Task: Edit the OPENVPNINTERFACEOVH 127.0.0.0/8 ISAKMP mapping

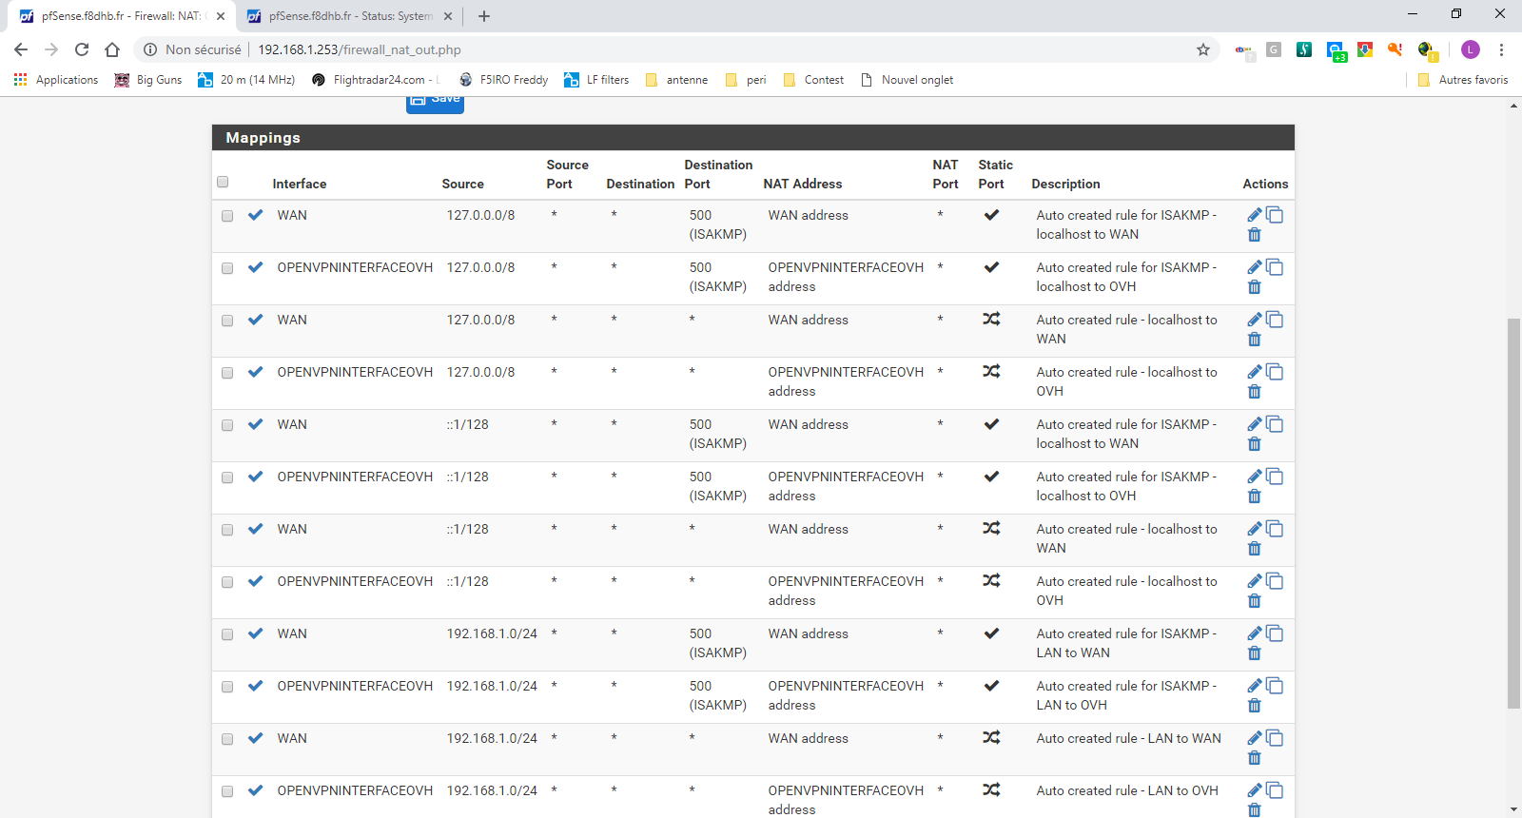Action: point(1254,267)
